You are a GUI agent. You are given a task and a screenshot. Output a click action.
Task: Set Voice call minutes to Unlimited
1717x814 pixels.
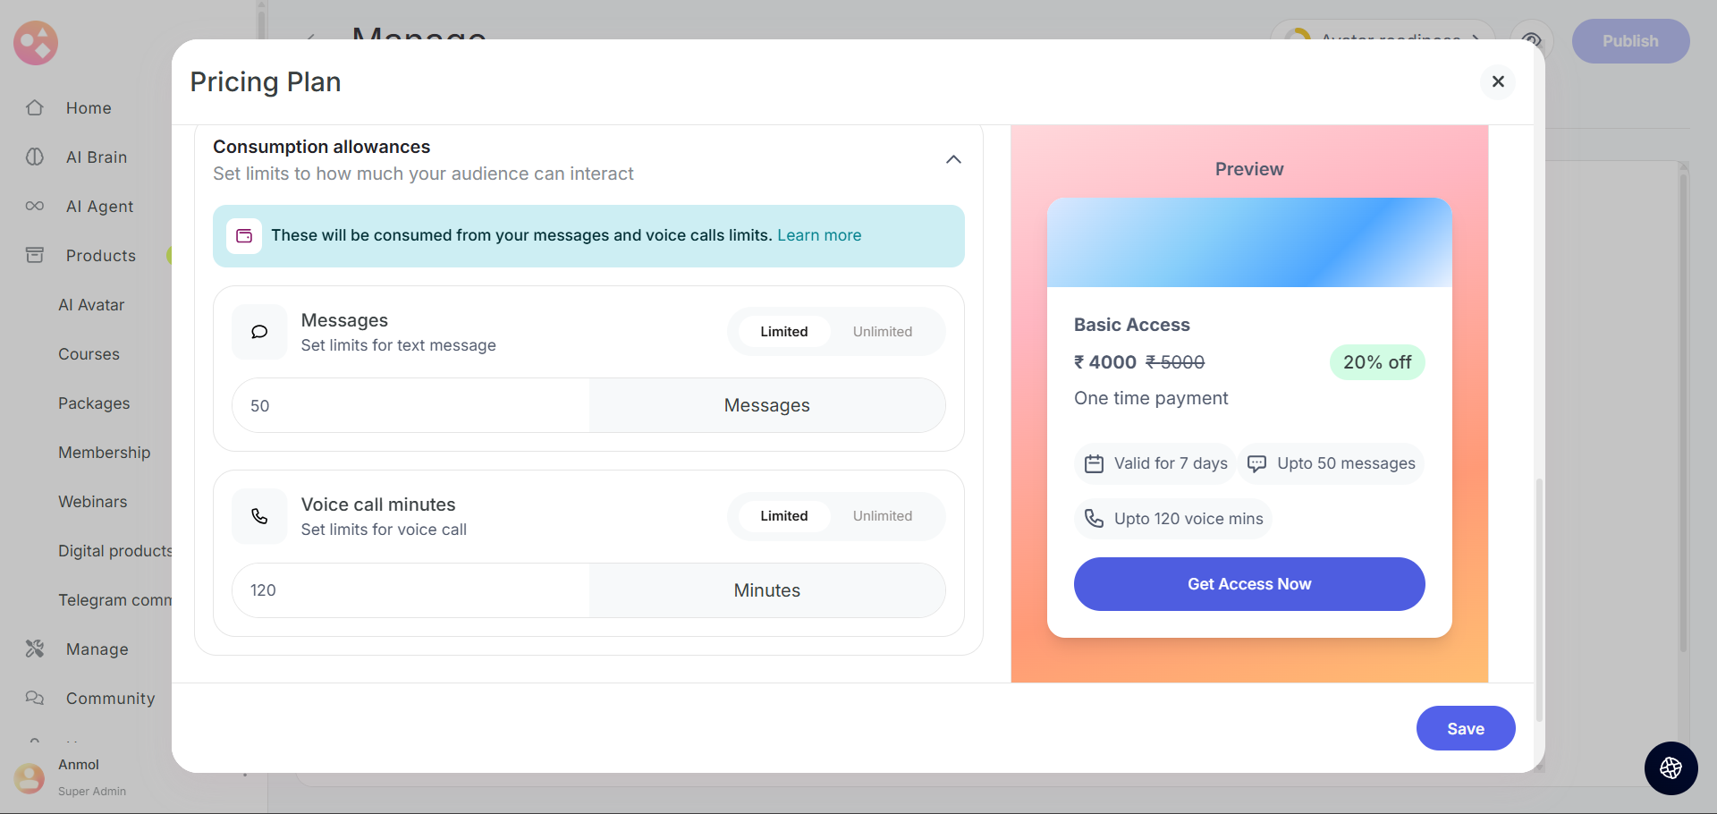click(x=883, y=516)
